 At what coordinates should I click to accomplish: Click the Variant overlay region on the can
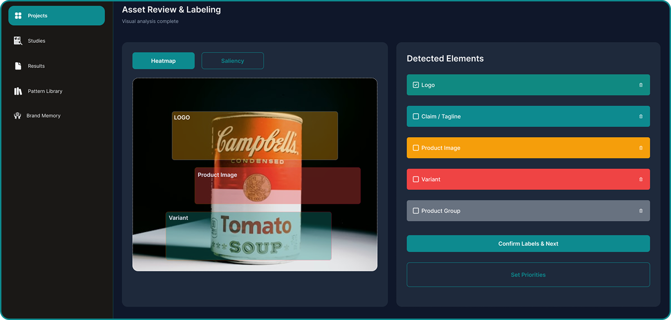[249, 236]
